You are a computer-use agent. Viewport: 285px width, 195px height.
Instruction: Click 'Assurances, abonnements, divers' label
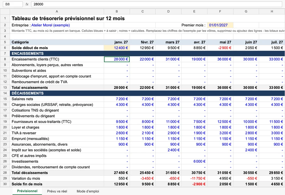pyautogui.click(x=39, y=144)
